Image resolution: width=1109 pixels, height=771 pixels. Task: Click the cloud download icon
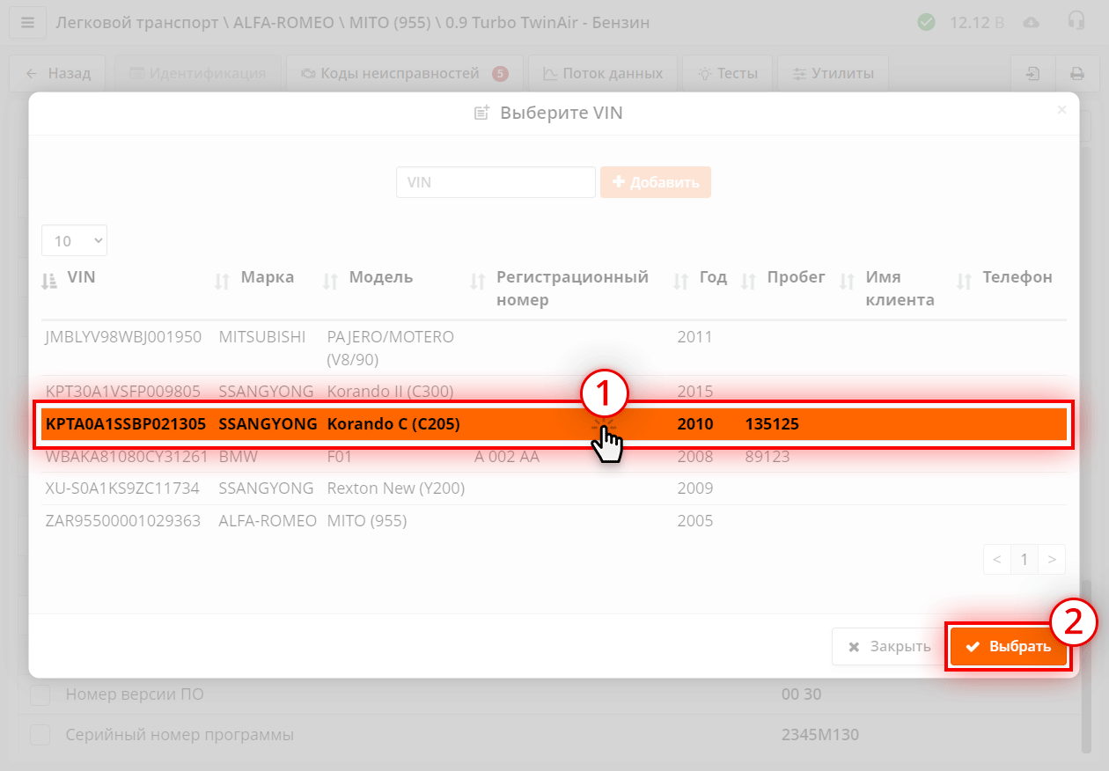point(1032,22)
